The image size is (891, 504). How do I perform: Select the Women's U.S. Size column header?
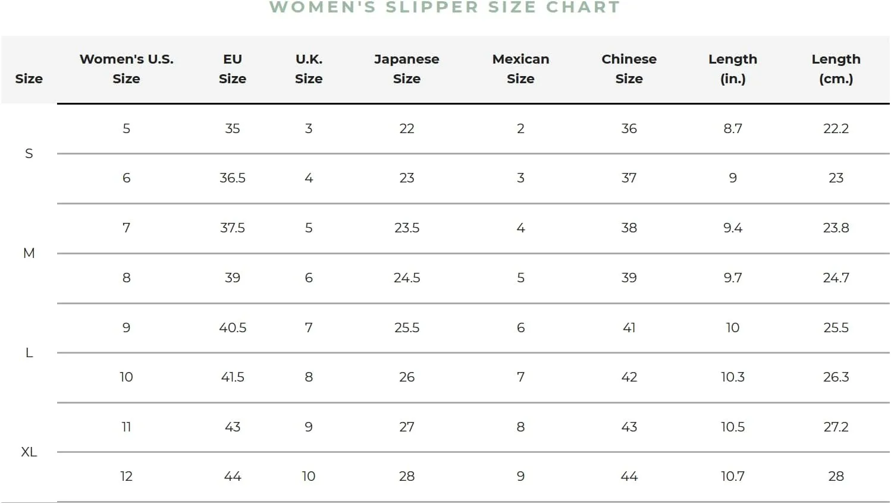126,69
